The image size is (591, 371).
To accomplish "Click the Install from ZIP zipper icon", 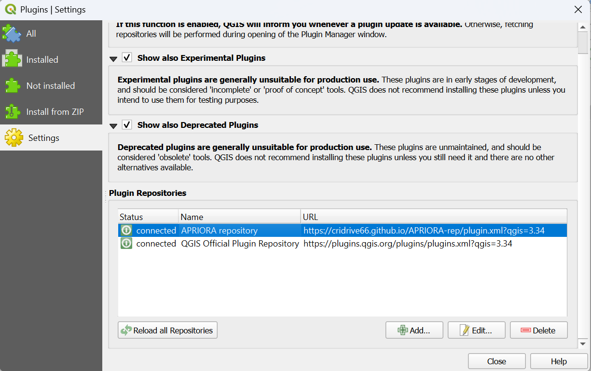I will point(12,111).
